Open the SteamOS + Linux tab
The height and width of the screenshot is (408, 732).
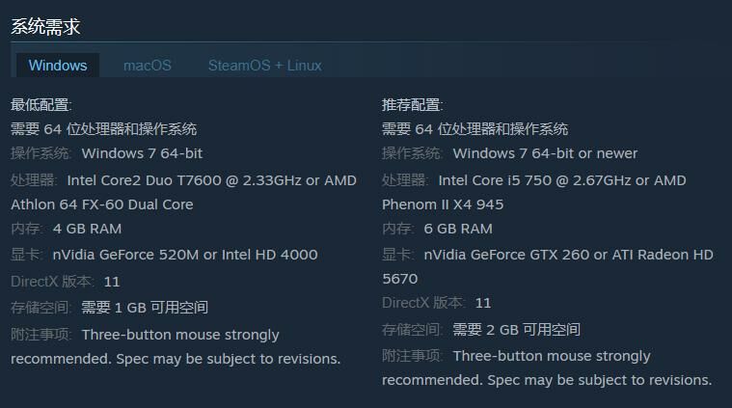tap(264, 66)
